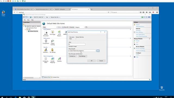
Task: Open the Firefox hamburger menu
Action: pos(157,12)
